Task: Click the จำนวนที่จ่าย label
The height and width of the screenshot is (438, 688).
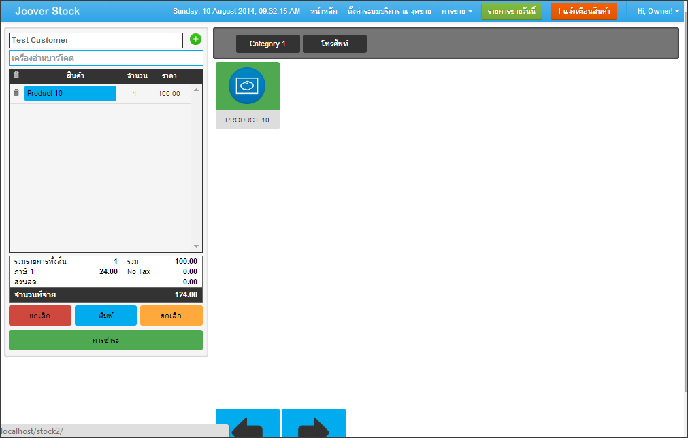Action: coord(35,294)
